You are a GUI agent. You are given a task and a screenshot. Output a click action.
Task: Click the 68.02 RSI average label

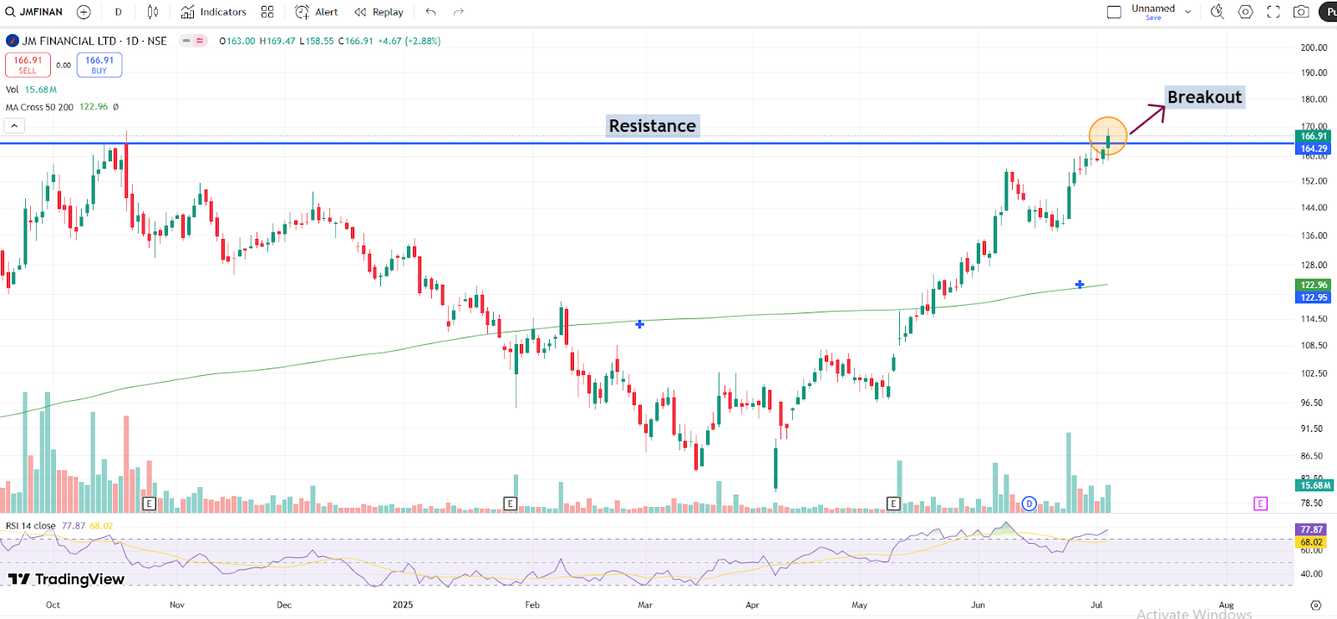1311,542
